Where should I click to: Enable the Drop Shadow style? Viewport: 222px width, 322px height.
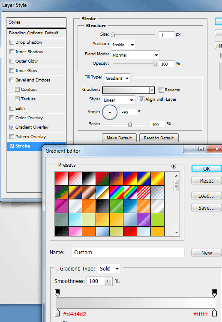click(x=12, y=42)
